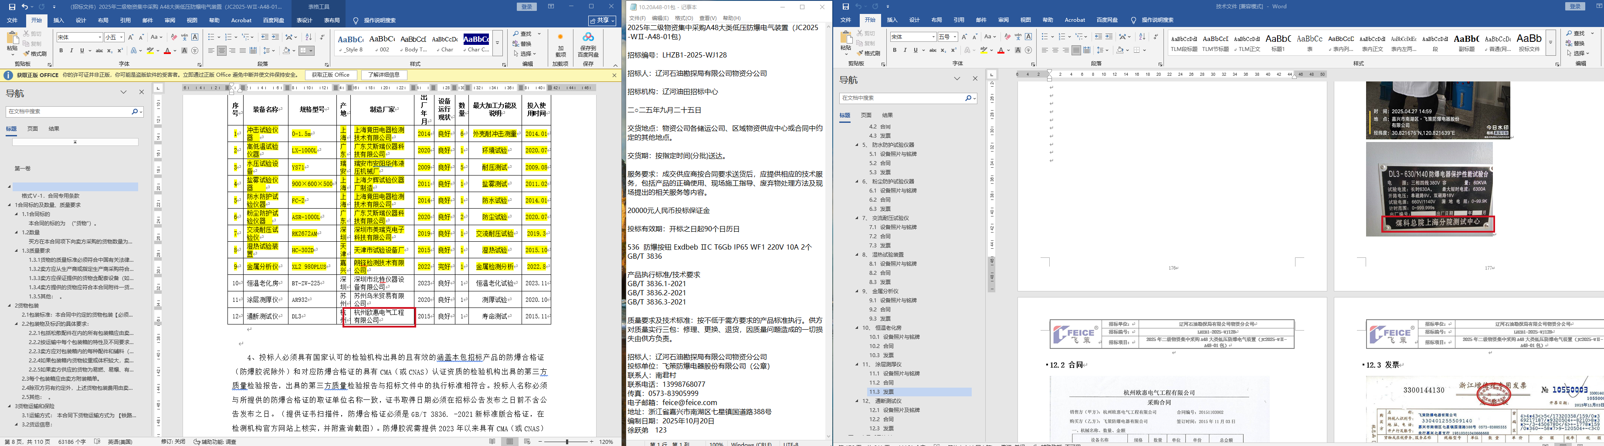Viewport: 1604px width, 446px height.
Task: Open the 查看(V) menu in Notepad
Action: click(708, 18)
